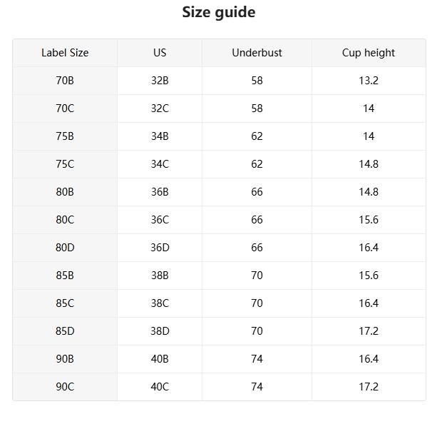Select the 36D US size cell
This screenshot has height=424, width=442.
[160, 248]
